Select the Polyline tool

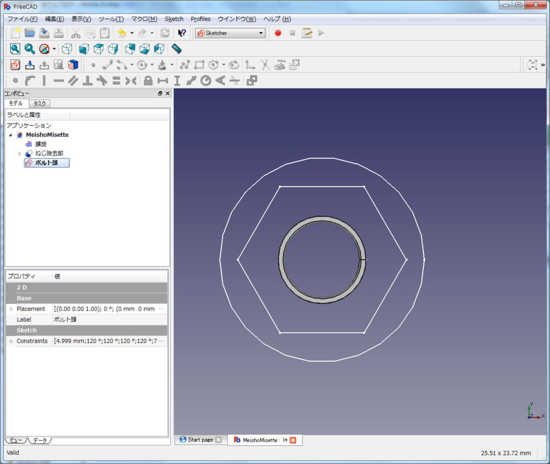click(x=185, y=65)
